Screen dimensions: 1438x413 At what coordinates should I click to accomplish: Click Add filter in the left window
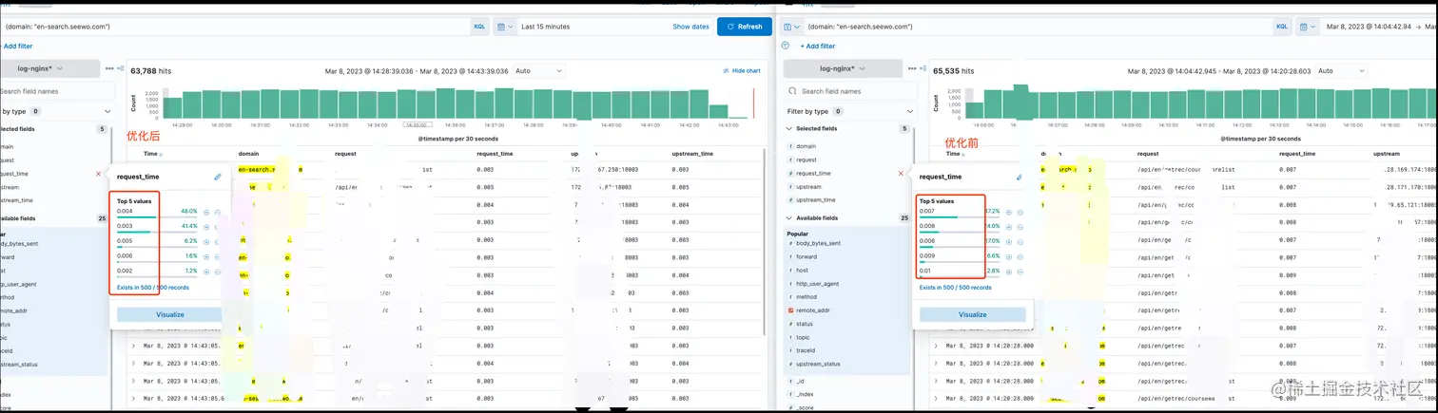(16, 46)
